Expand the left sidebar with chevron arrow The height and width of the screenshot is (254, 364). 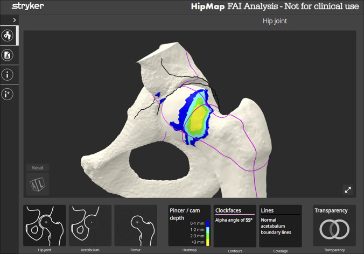[14, 20]
